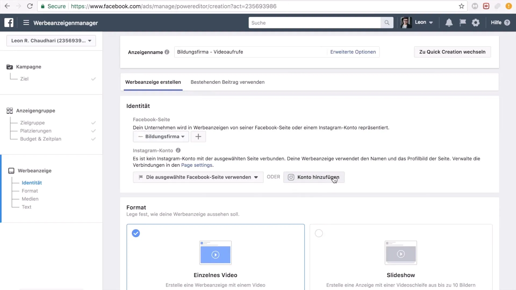The width and height of the screenshot is (516, 290).
Task: Select Zielgruppe in the sidebar
Action: point(32,123)
